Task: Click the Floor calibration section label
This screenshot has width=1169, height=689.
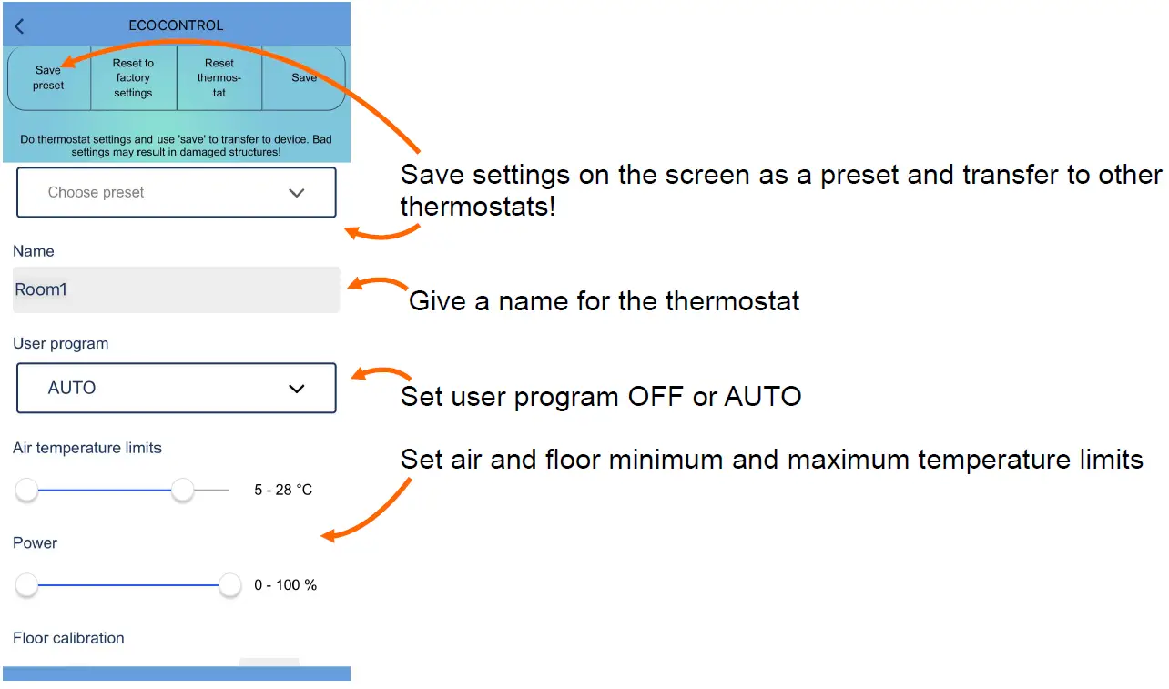Action: tap(68, 638)
